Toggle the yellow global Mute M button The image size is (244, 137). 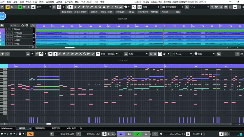7,7
